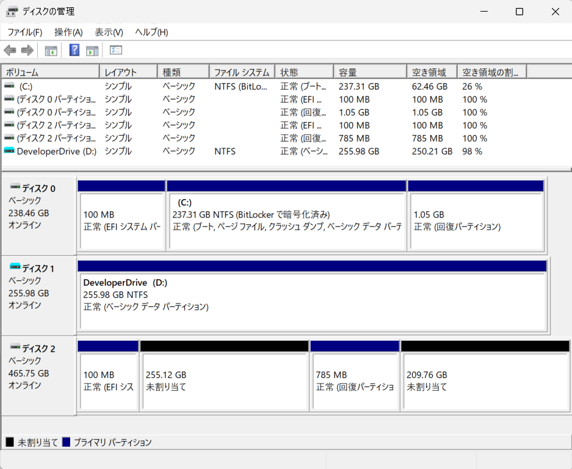Image resolution: width=572 pixels, height=469 pixels.
Task: Select Disk 0 1.05 GB recovery partition
Action: pos(476,216)
